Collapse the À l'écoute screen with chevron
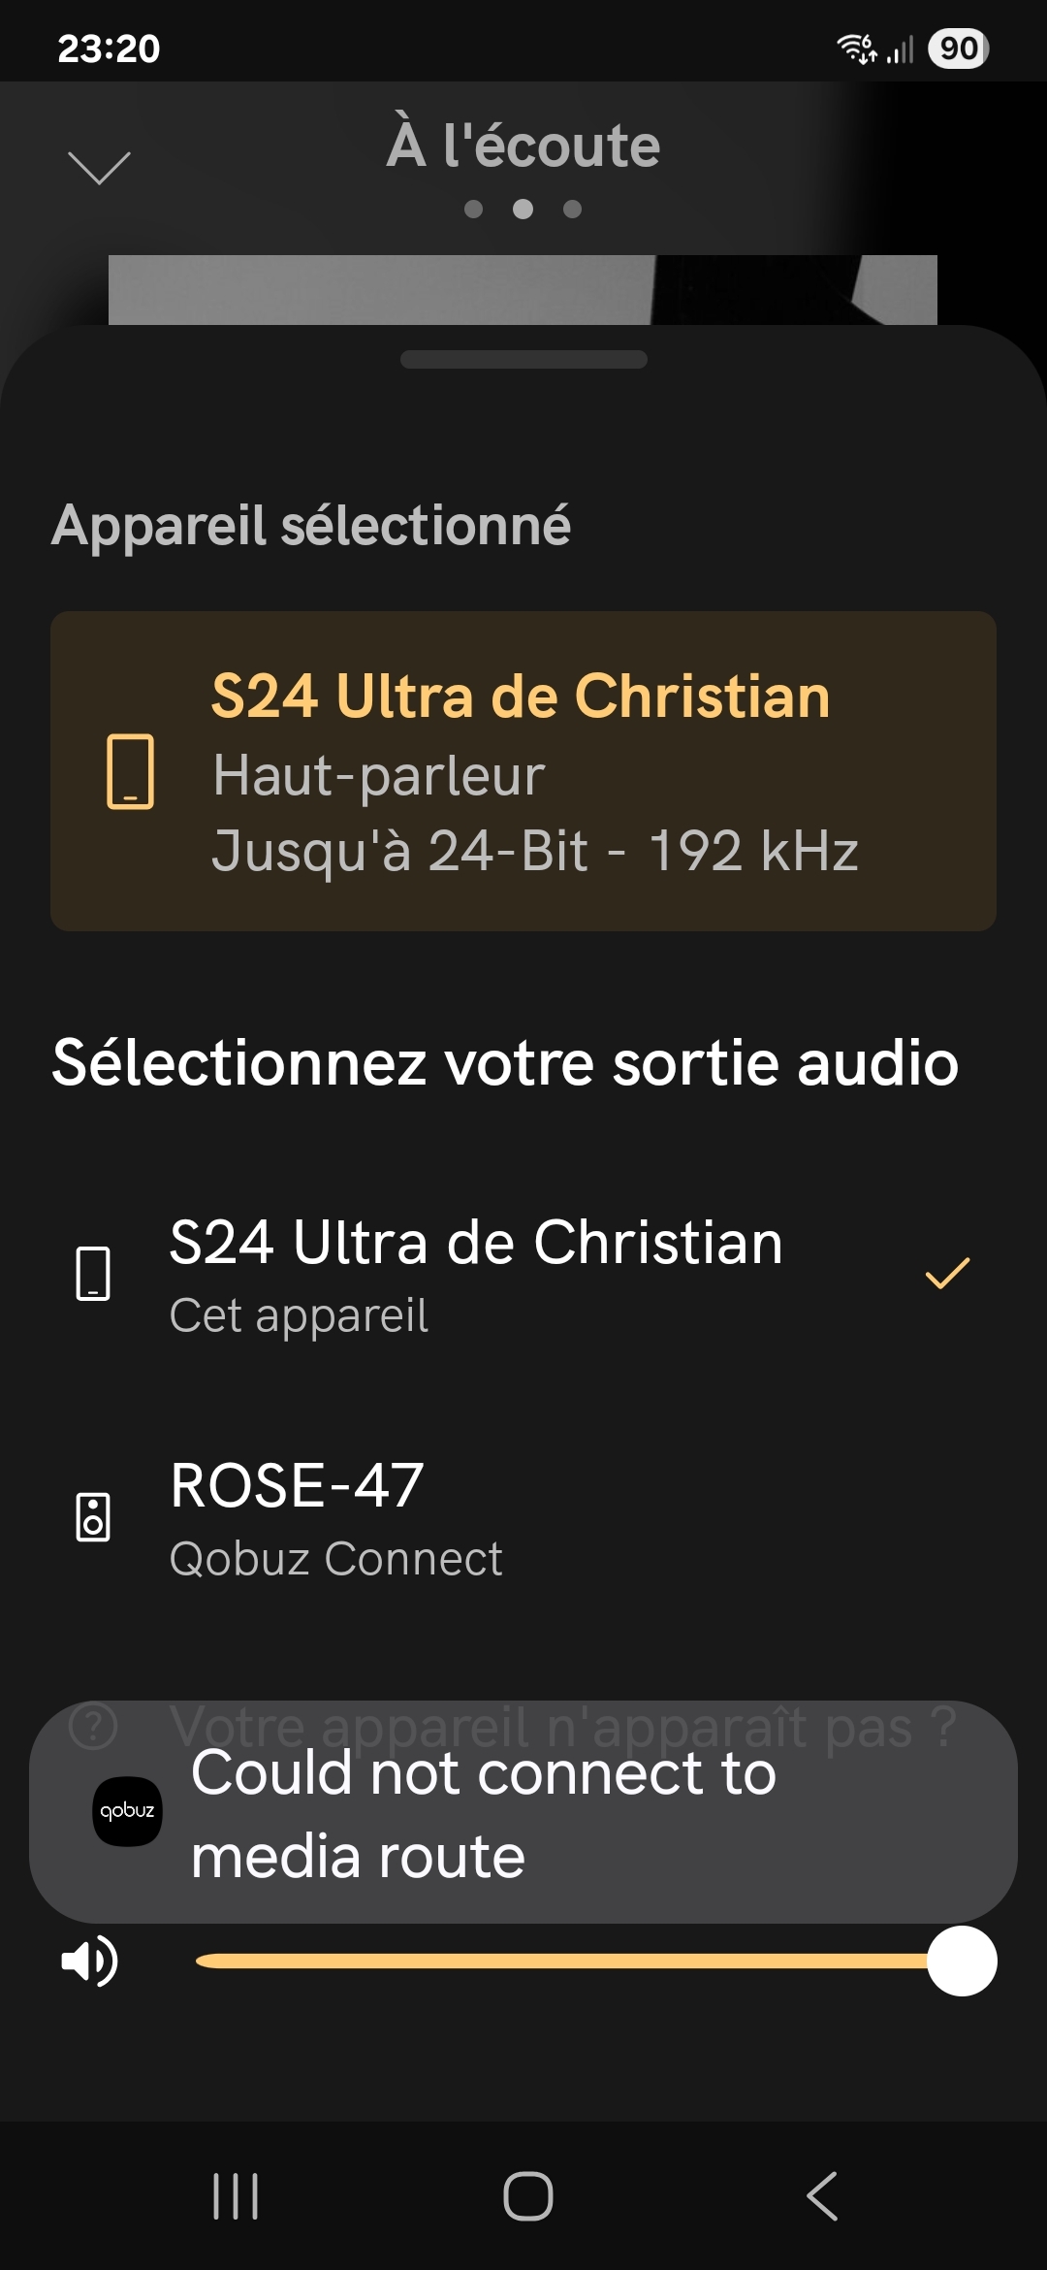 (x=99, y=167)
